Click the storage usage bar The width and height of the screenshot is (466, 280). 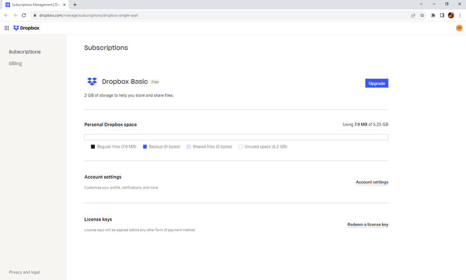236,137
